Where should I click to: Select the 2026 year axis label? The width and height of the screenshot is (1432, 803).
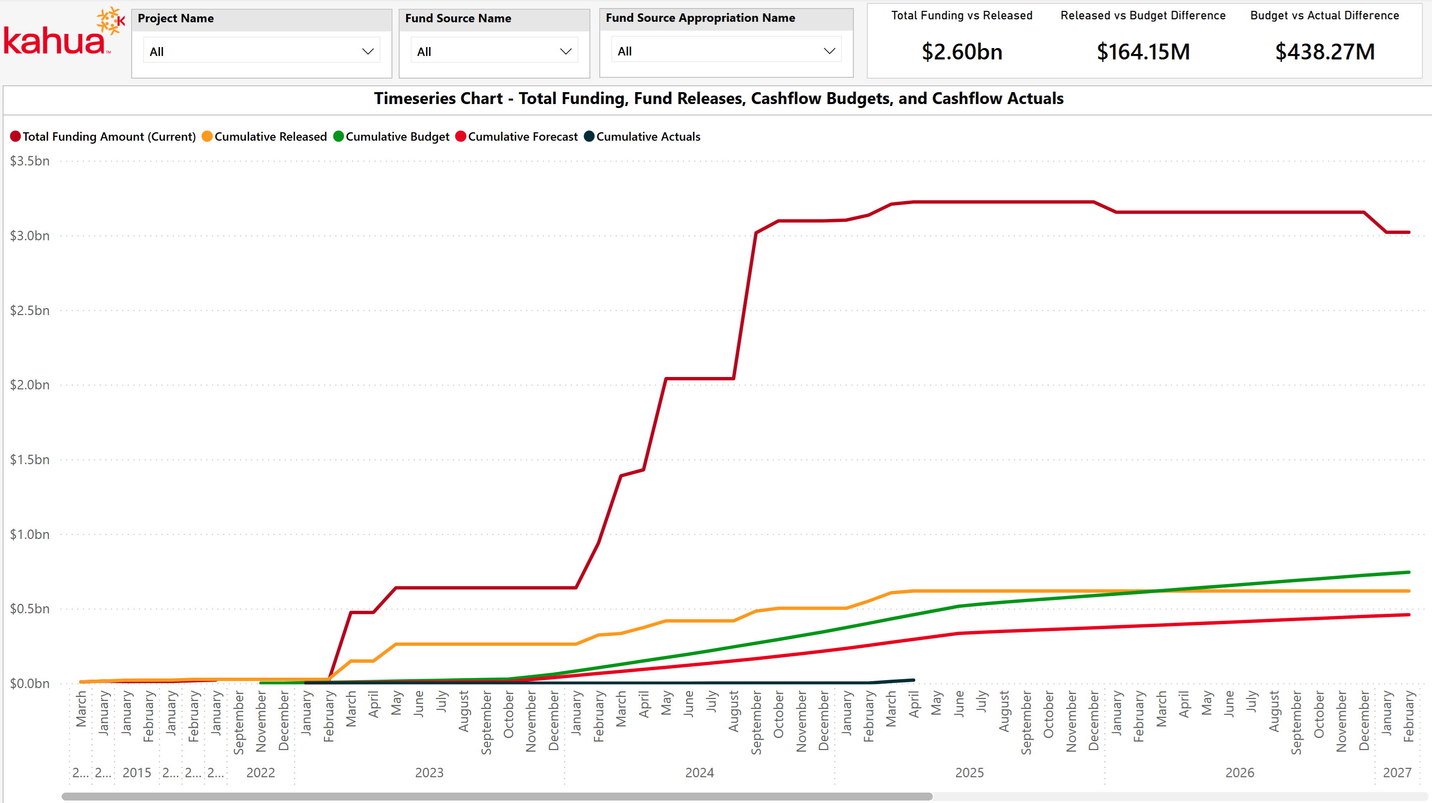1240,772
